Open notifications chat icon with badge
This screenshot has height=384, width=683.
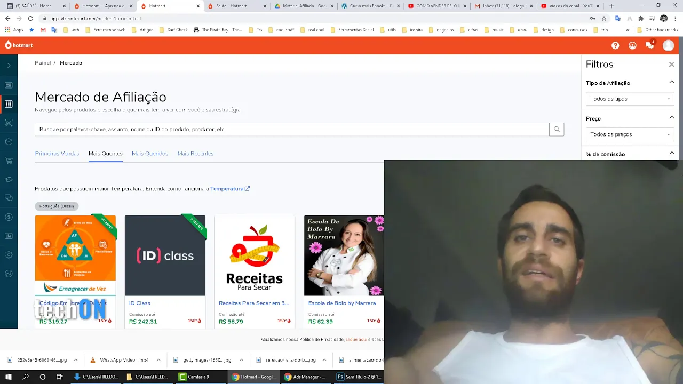(650, 45)
